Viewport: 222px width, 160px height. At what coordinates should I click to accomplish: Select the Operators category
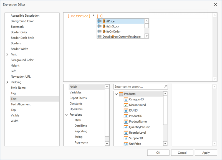point(76,109)
